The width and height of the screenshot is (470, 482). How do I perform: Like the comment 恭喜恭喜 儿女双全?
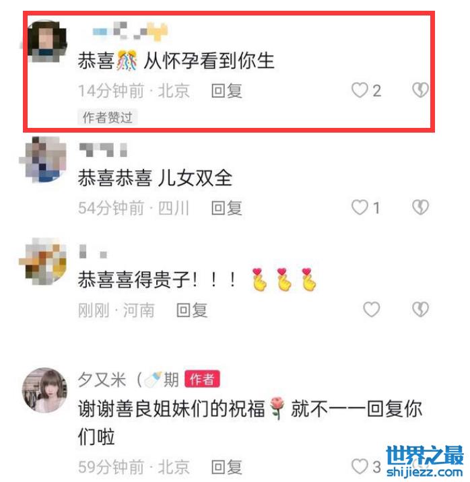tap(360, 207)
